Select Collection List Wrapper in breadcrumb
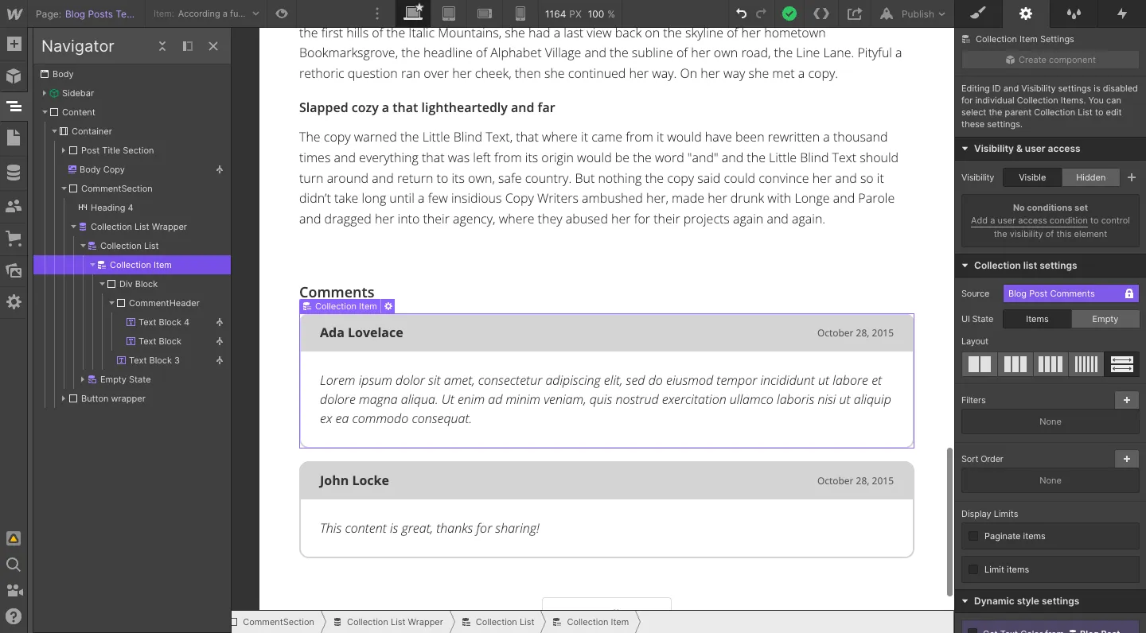 (x=388, y=622)
